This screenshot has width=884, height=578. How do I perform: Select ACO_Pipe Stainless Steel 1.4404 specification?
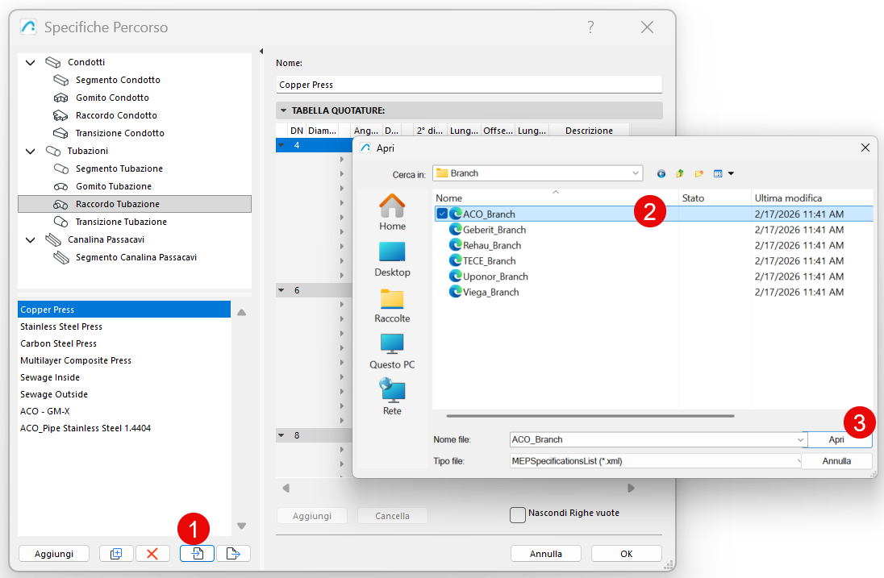(x=124, y=428)
